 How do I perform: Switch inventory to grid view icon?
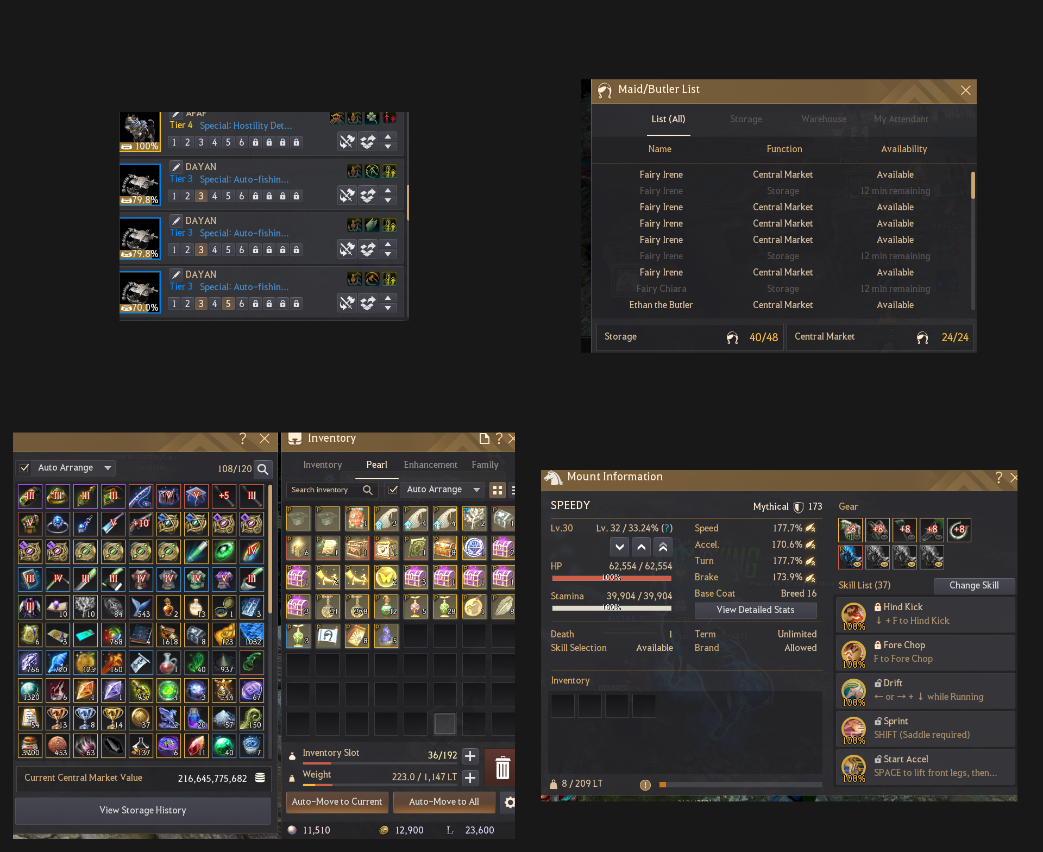click(498, 490)
